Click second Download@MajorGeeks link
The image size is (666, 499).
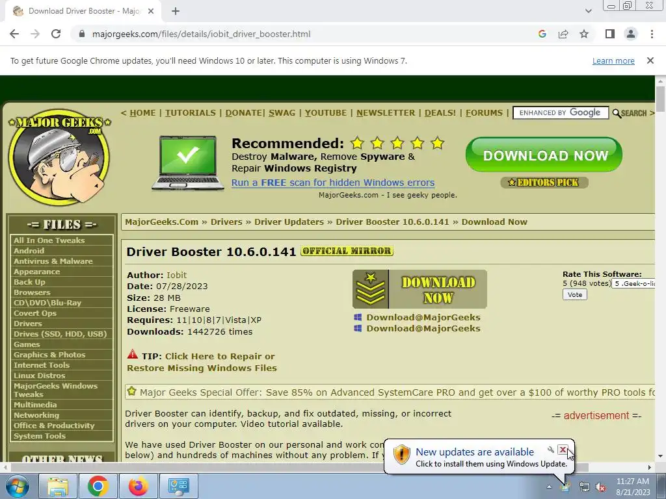423,328
